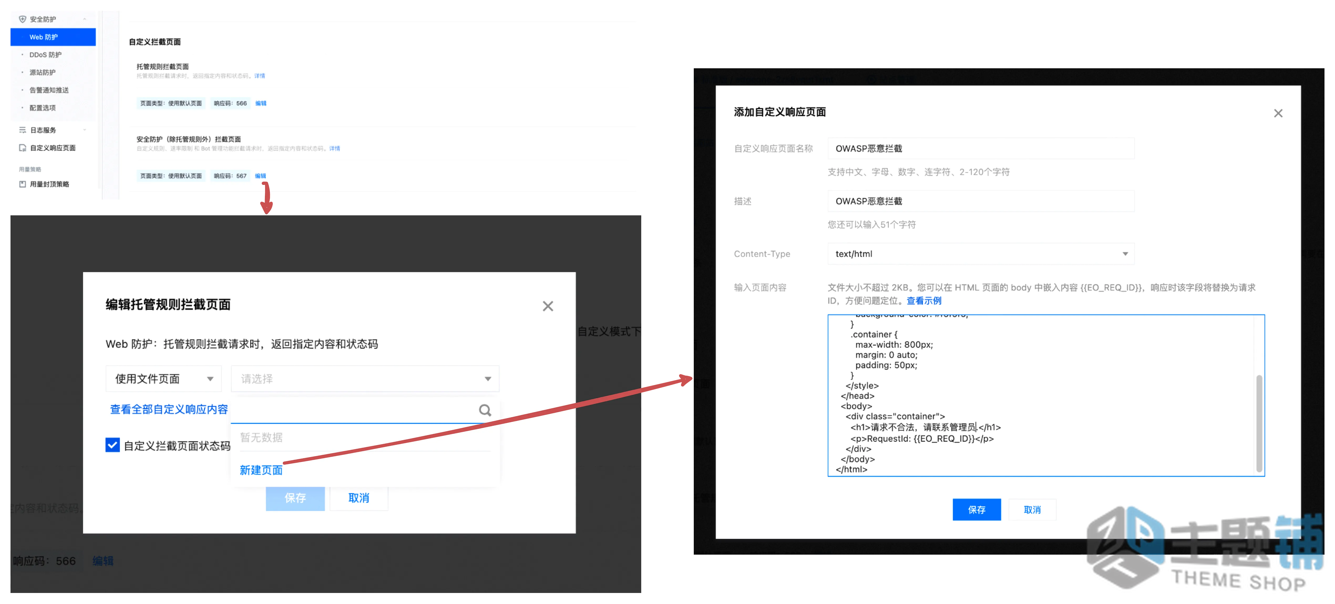The width and height of the screenshot is (1335, 604).
Task: Open 详情 link under 托管规则拦截页面
Action: (259, 76)
